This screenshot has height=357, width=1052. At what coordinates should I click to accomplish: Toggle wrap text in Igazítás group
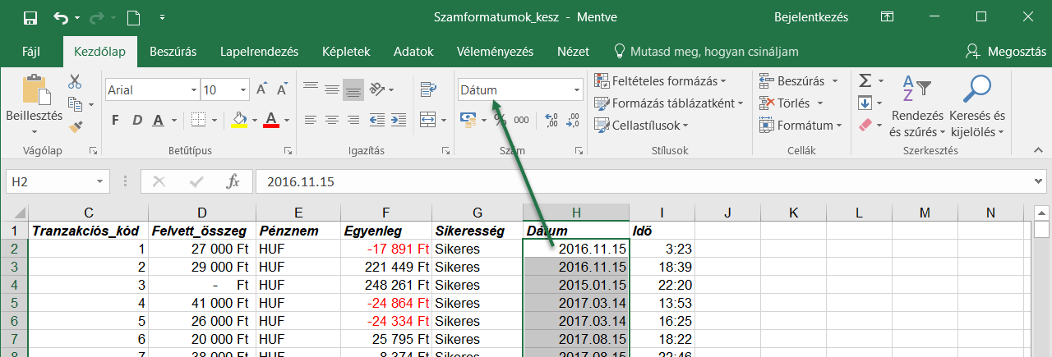tap(427, 89)
